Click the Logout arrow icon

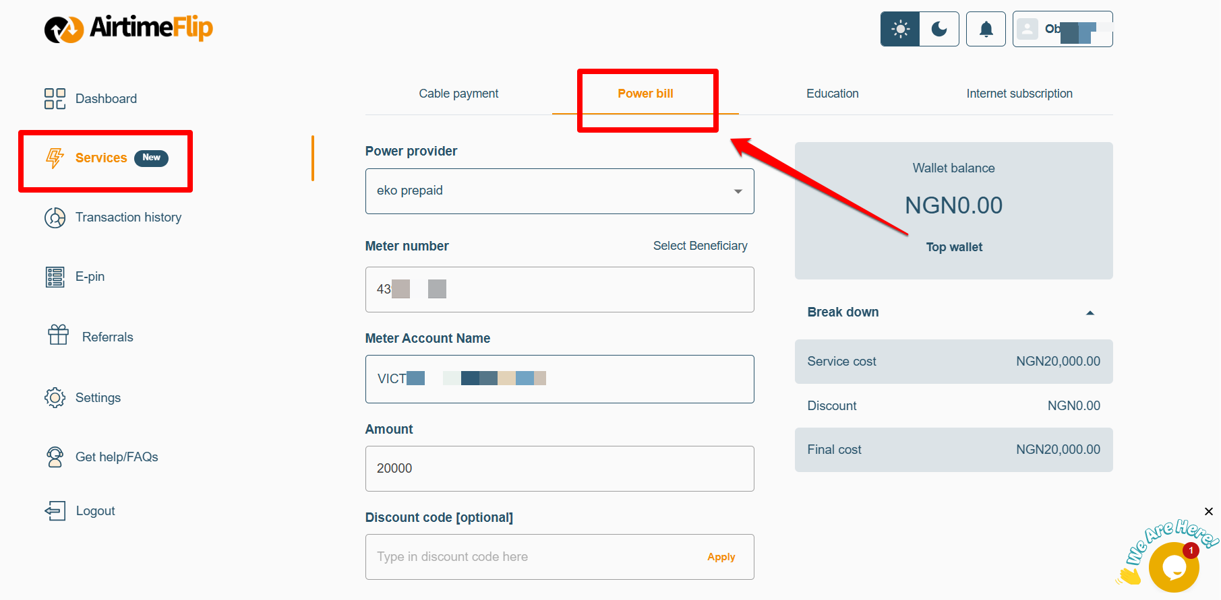[x=55, y=510]
